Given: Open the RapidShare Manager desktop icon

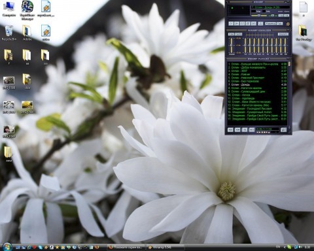Looking at the screenshot, I should [27, 10].
